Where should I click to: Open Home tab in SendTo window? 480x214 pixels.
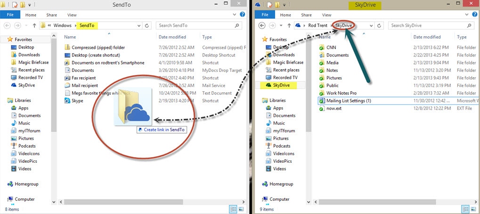31,15
